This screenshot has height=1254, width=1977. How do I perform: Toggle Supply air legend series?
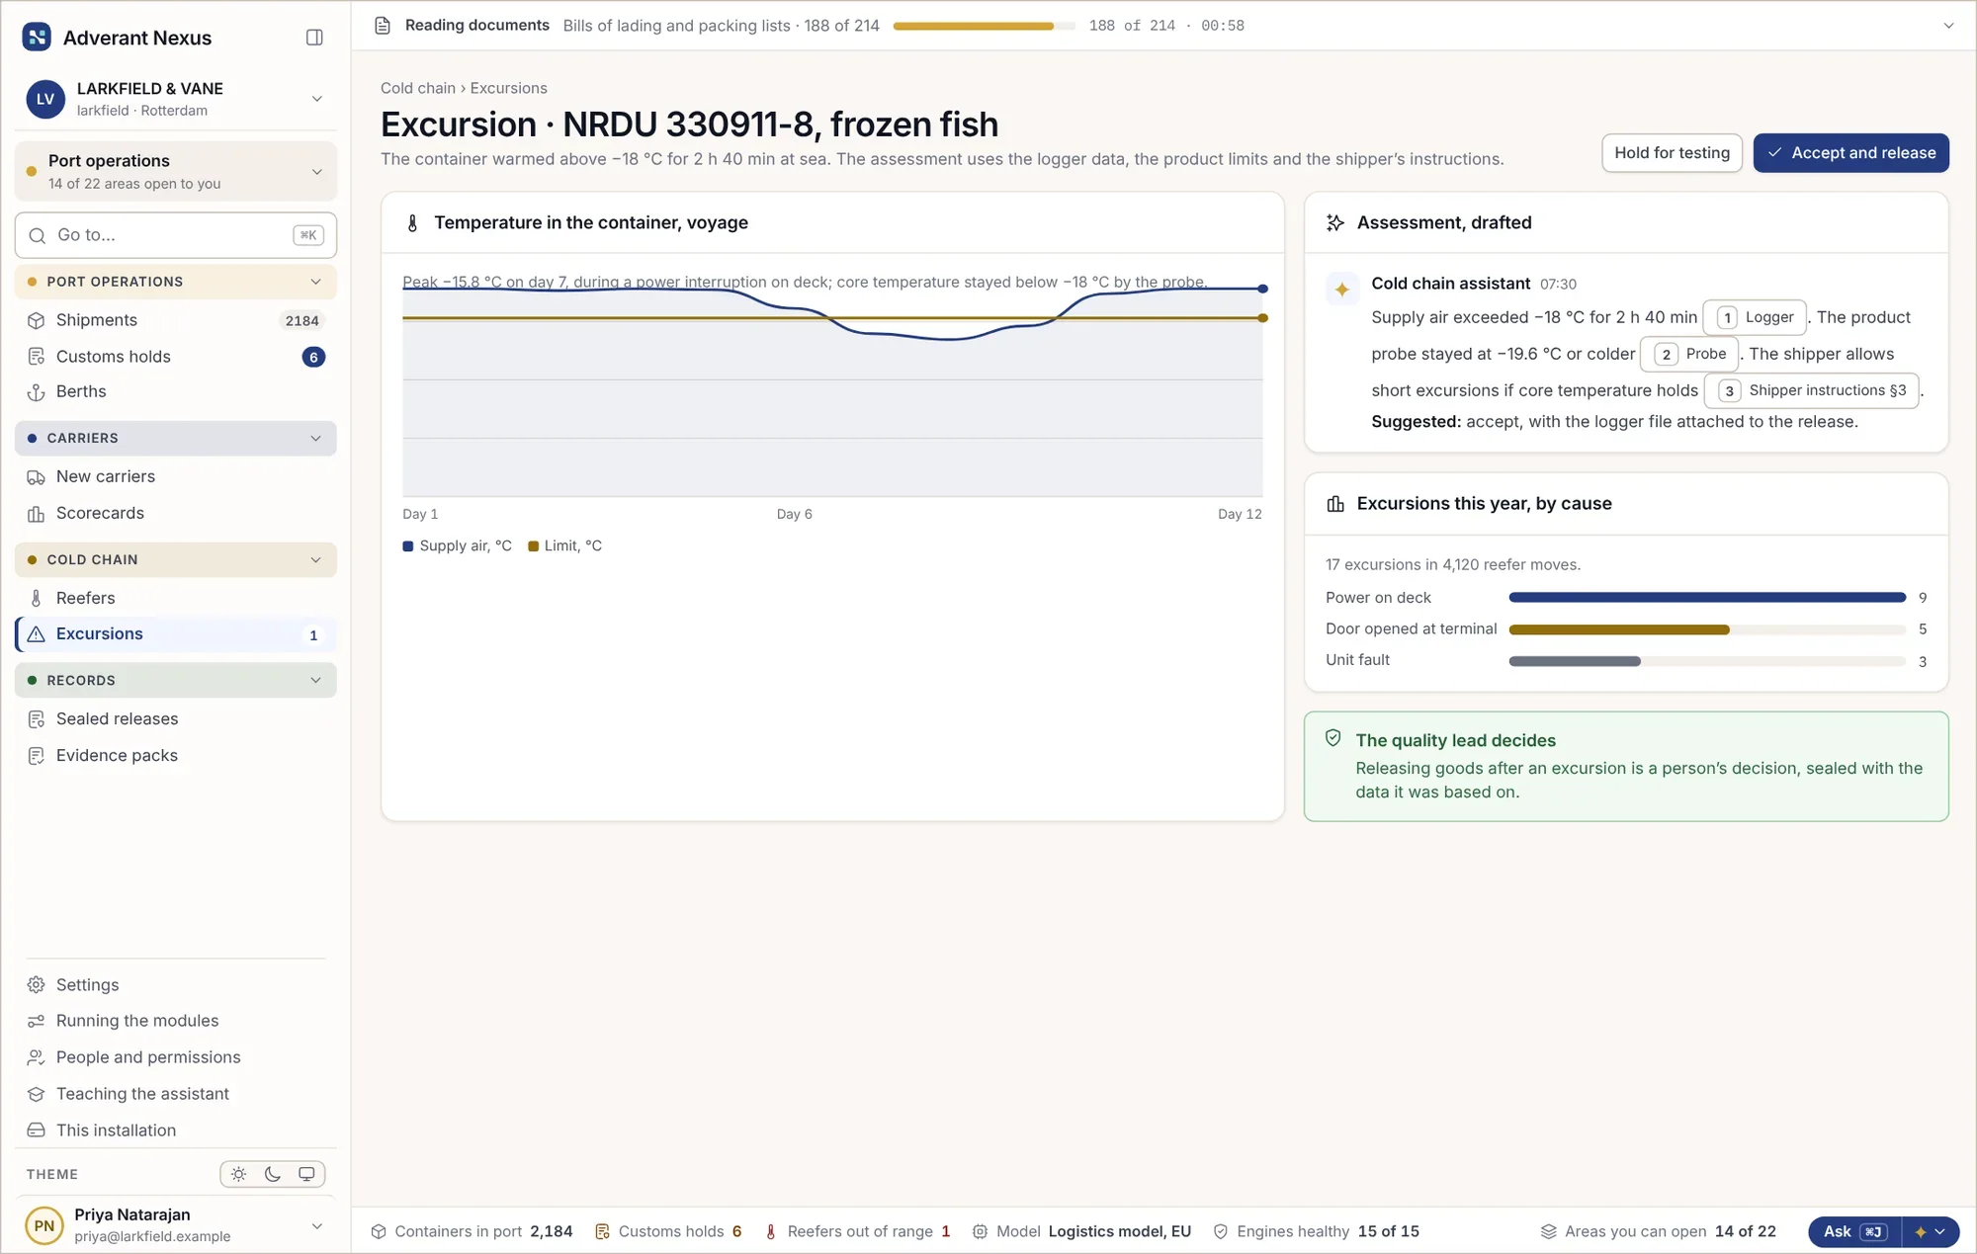(x=458, y=546)
